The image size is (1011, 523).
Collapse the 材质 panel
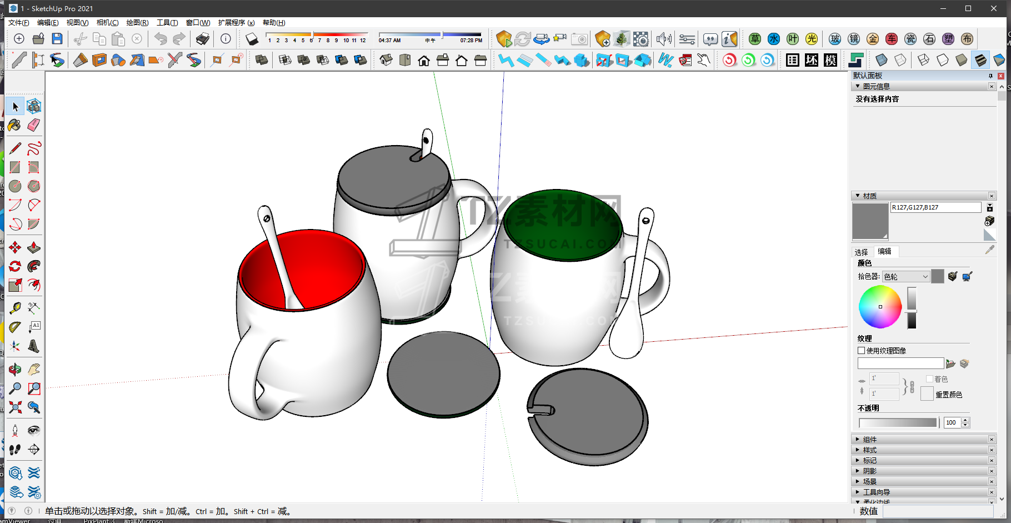858,196
